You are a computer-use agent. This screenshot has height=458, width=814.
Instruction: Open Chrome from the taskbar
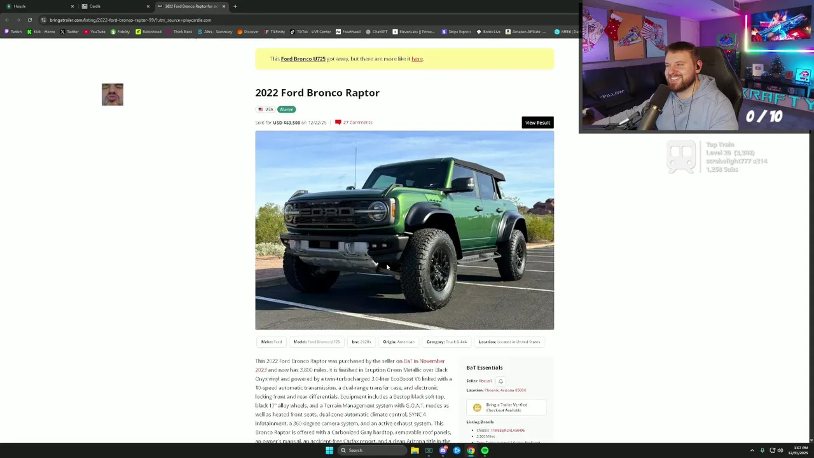pos(471,450)
